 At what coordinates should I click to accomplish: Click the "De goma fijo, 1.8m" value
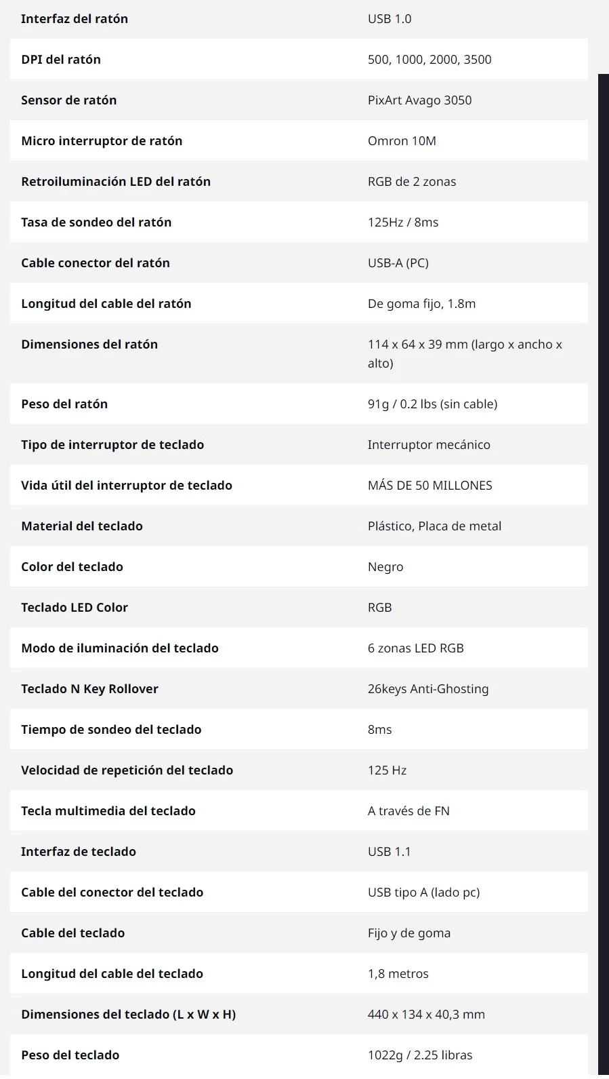[421, 304]
